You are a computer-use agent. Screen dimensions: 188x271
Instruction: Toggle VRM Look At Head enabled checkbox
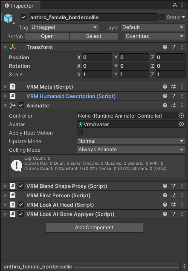point(21,205)
